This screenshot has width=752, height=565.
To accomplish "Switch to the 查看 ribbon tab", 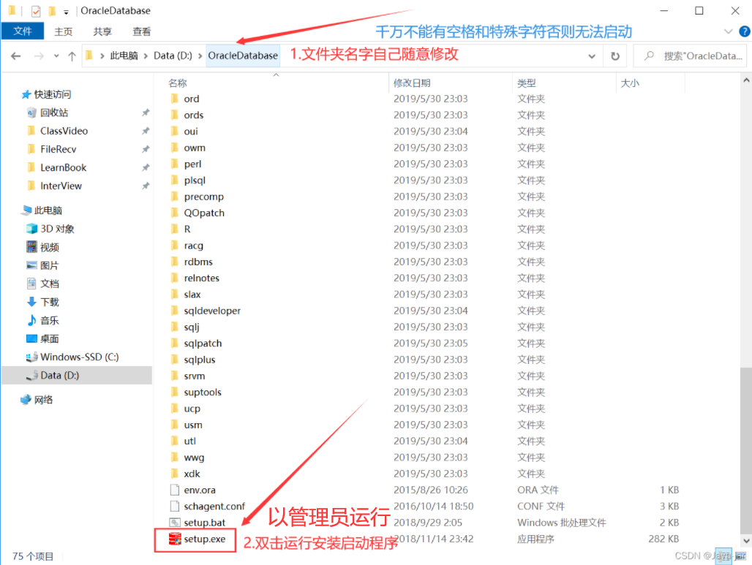I will pyautogui.click(x=142, y=31).
